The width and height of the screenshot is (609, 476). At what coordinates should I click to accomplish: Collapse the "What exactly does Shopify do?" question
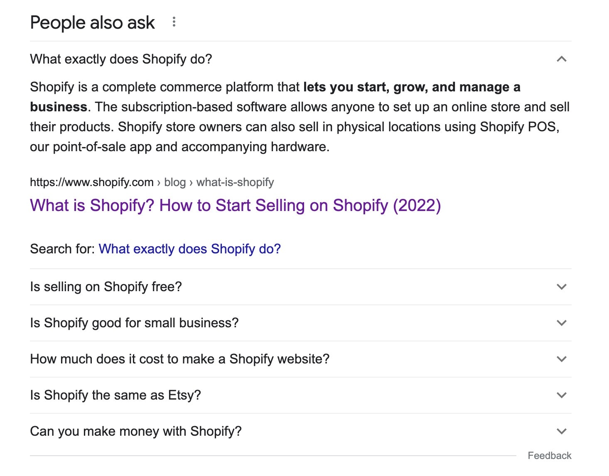121,59
